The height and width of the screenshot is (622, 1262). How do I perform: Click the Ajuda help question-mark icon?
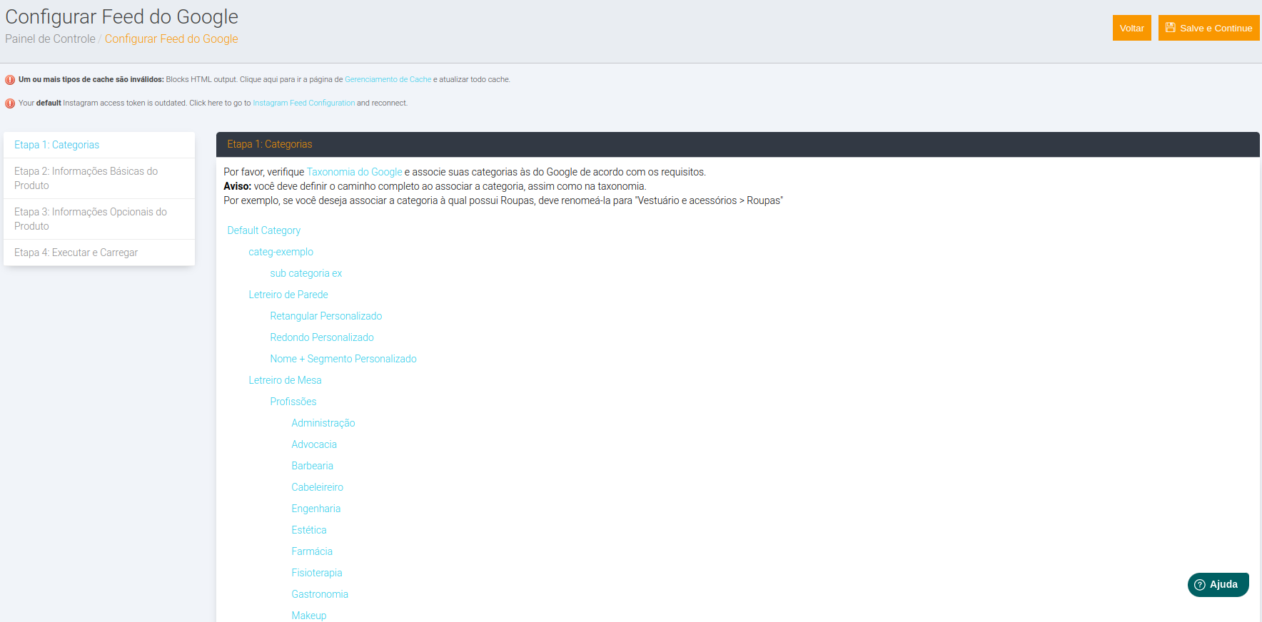[1200, 585]
